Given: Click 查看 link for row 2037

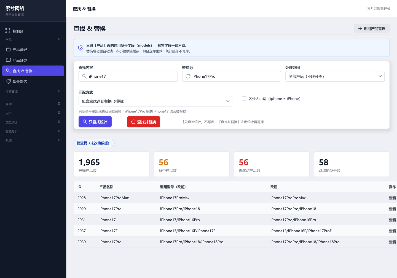Looking at the screenshot, I should (392, 231).
